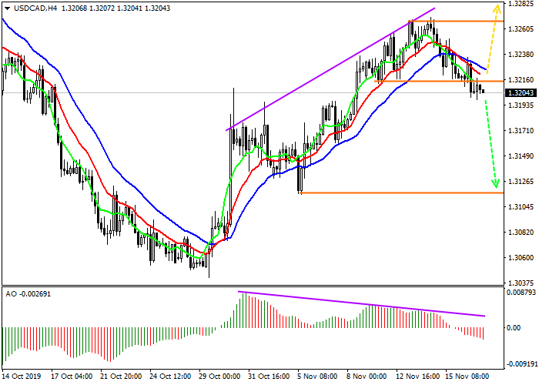This screenshot has height=385, width=539.
Task: Select the lowest orange support line
Action: click(x=400, y=192)
